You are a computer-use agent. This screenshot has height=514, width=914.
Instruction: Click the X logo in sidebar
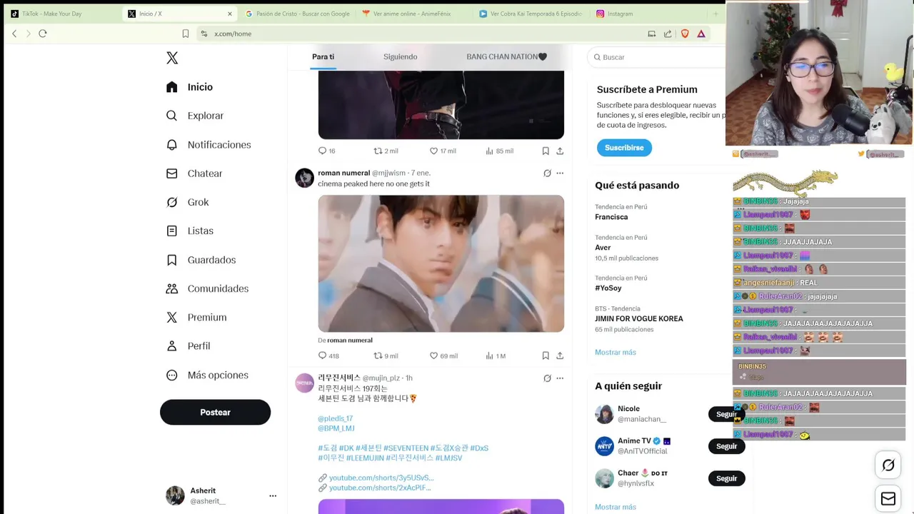172,58
